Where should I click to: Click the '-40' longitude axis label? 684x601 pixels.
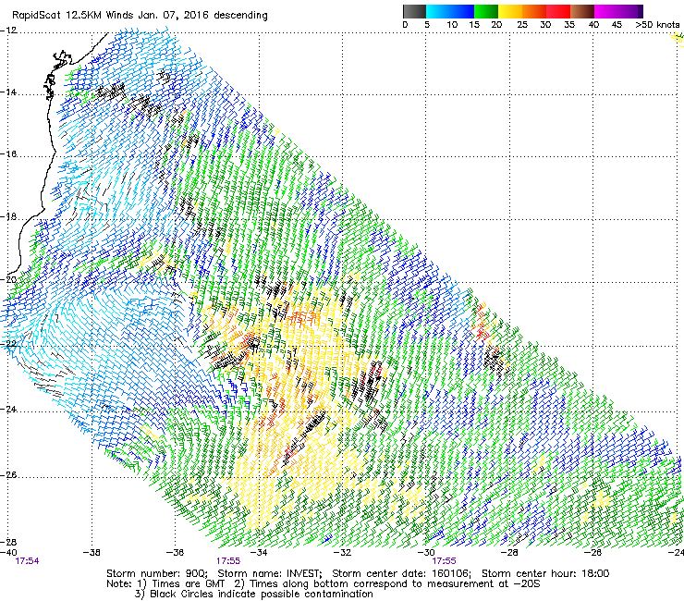point(8,553)
